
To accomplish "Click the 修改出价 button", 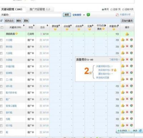I will 10,21.
